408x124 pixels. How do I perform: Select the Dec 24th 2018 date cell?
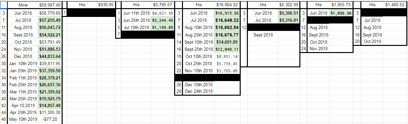pyautogui.click(x=198, y=91)
